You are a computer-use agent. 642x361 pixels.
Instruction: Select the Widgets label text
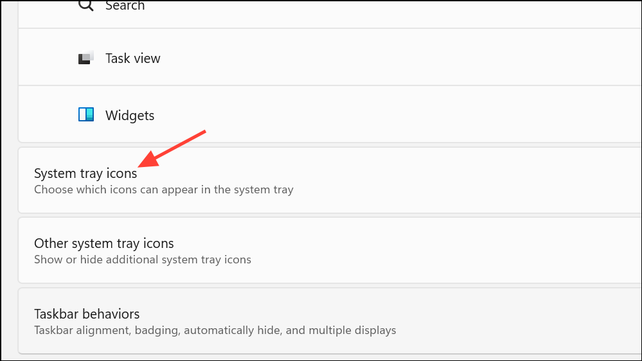pos(130,116)
